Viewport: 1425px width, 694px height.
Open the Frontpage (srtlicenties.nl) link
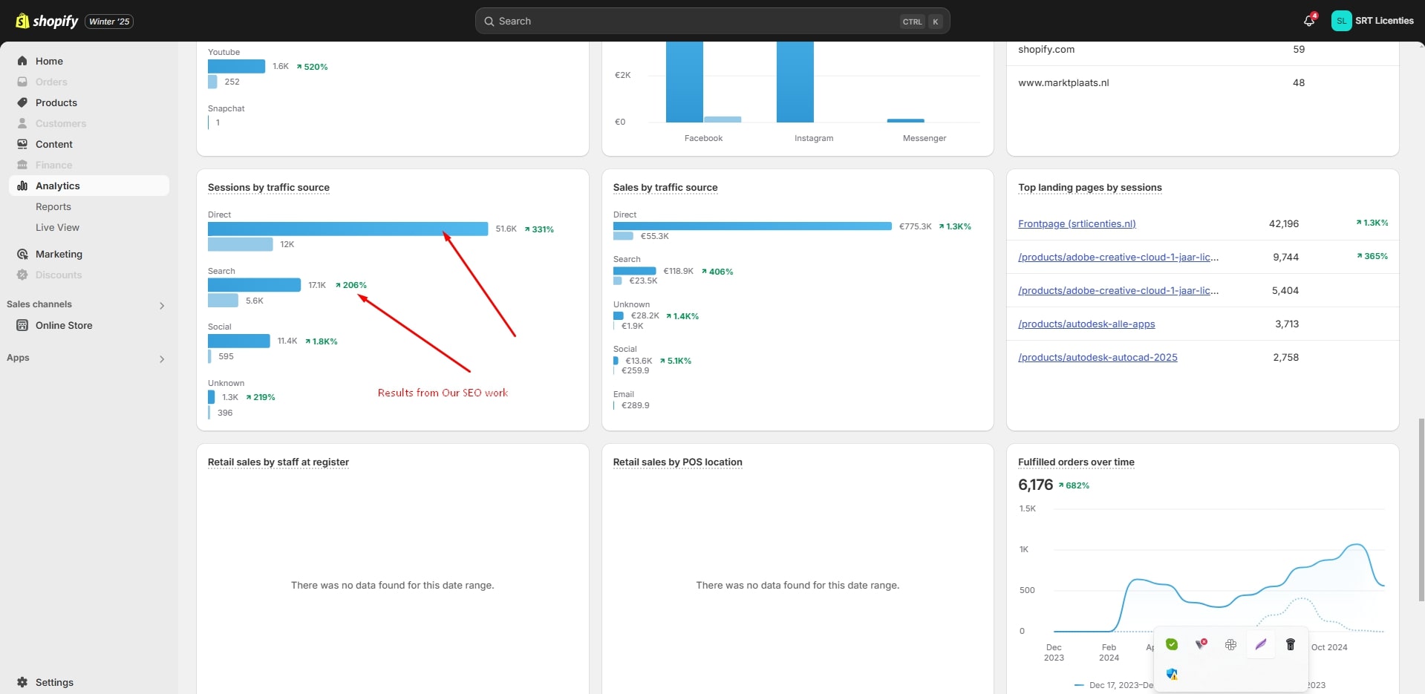click(x=1077, y=223)
